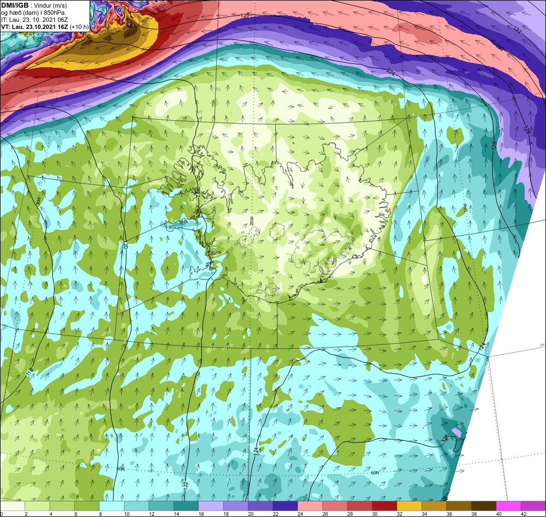The image size is (546, 517).
Task: Click the yellow 32–34 m/s legend swatch
Action: coord(410,506)
